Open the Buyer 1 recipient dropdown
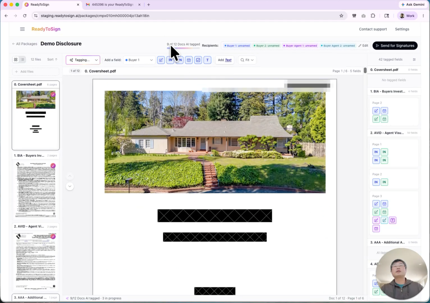 pos(139,60)
